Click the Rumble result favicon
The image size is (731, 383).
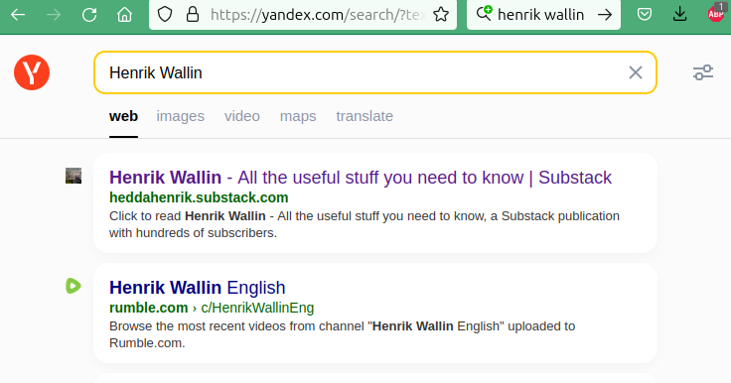tap(73, 286)
